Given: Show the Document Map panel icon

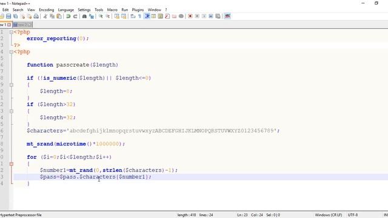Looking at the screenshot, I should [161, 16].
